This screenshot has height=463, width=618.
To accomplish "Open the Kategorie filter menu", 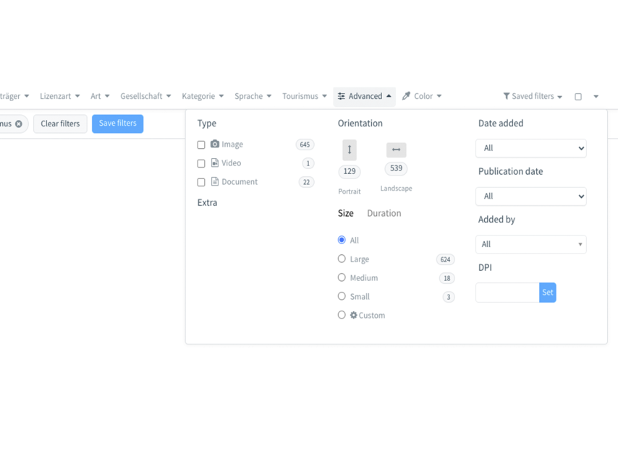I will (203, 96).
